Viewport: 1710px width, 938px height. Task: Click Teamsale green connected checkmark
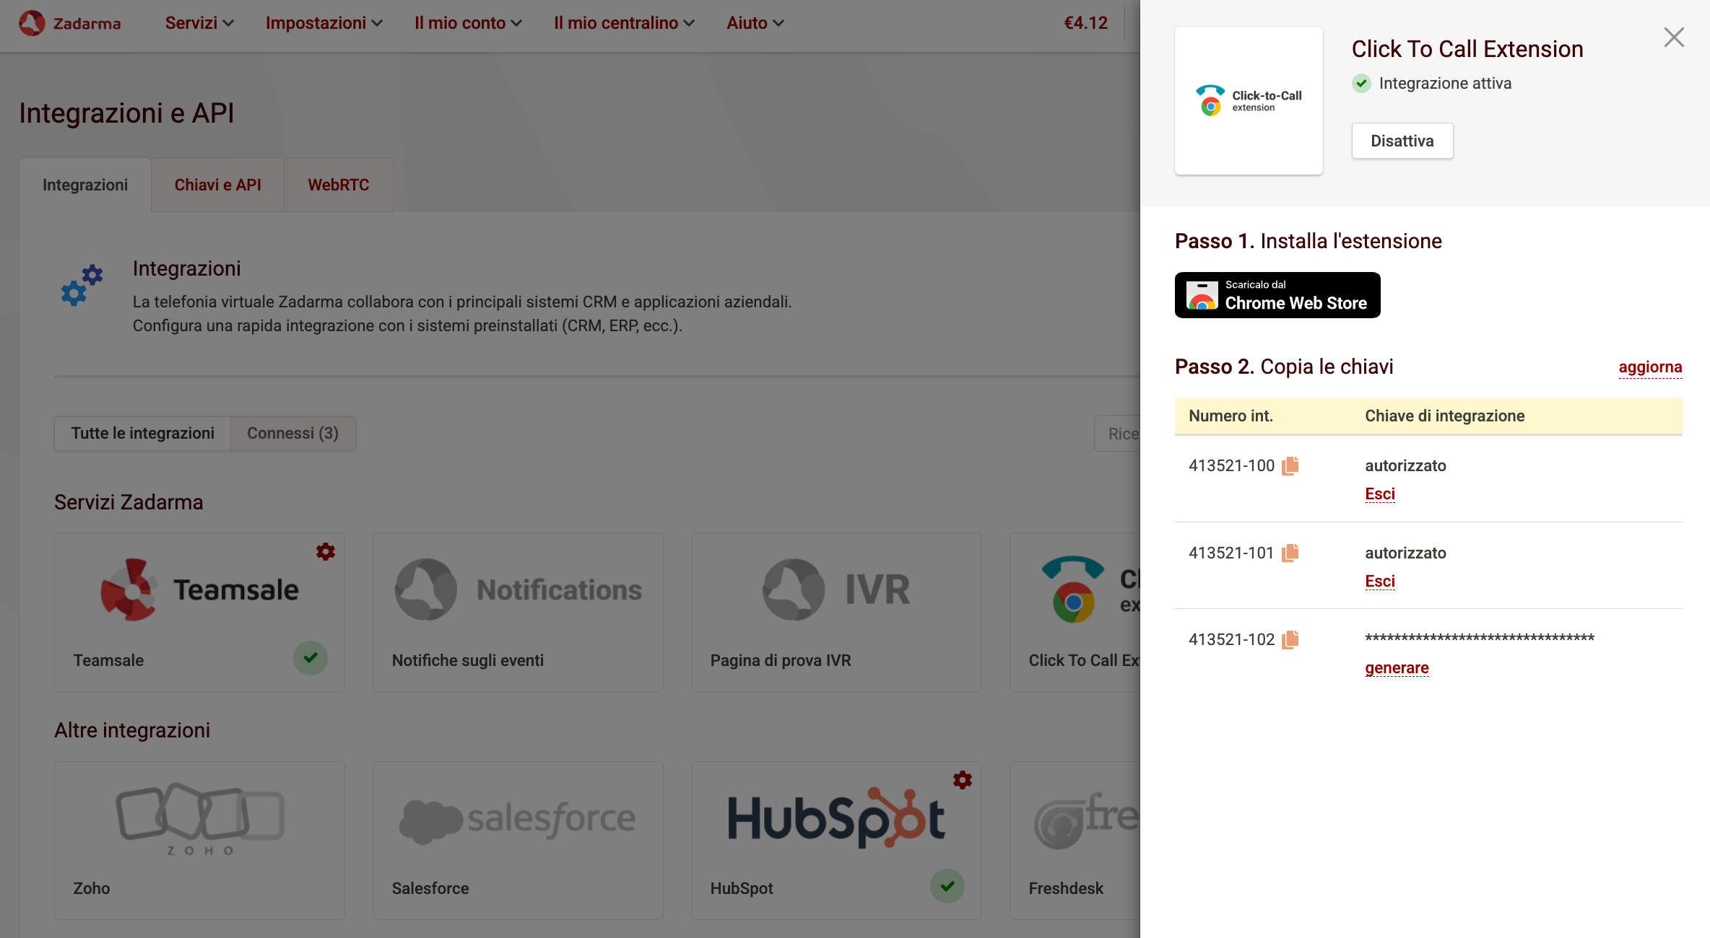point(311,658)
